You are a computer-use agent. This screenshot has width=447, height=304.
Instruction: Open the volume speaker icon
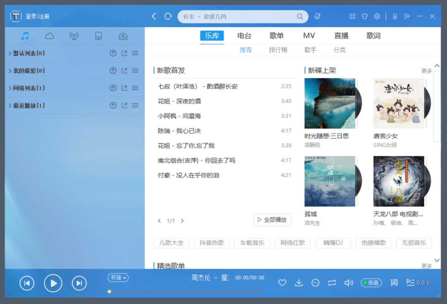(x=348, y=283)
